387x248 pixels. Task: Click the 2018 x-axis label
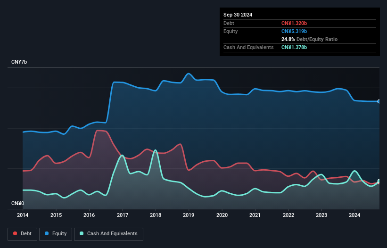pyautogui.click(x=156, y=215)
